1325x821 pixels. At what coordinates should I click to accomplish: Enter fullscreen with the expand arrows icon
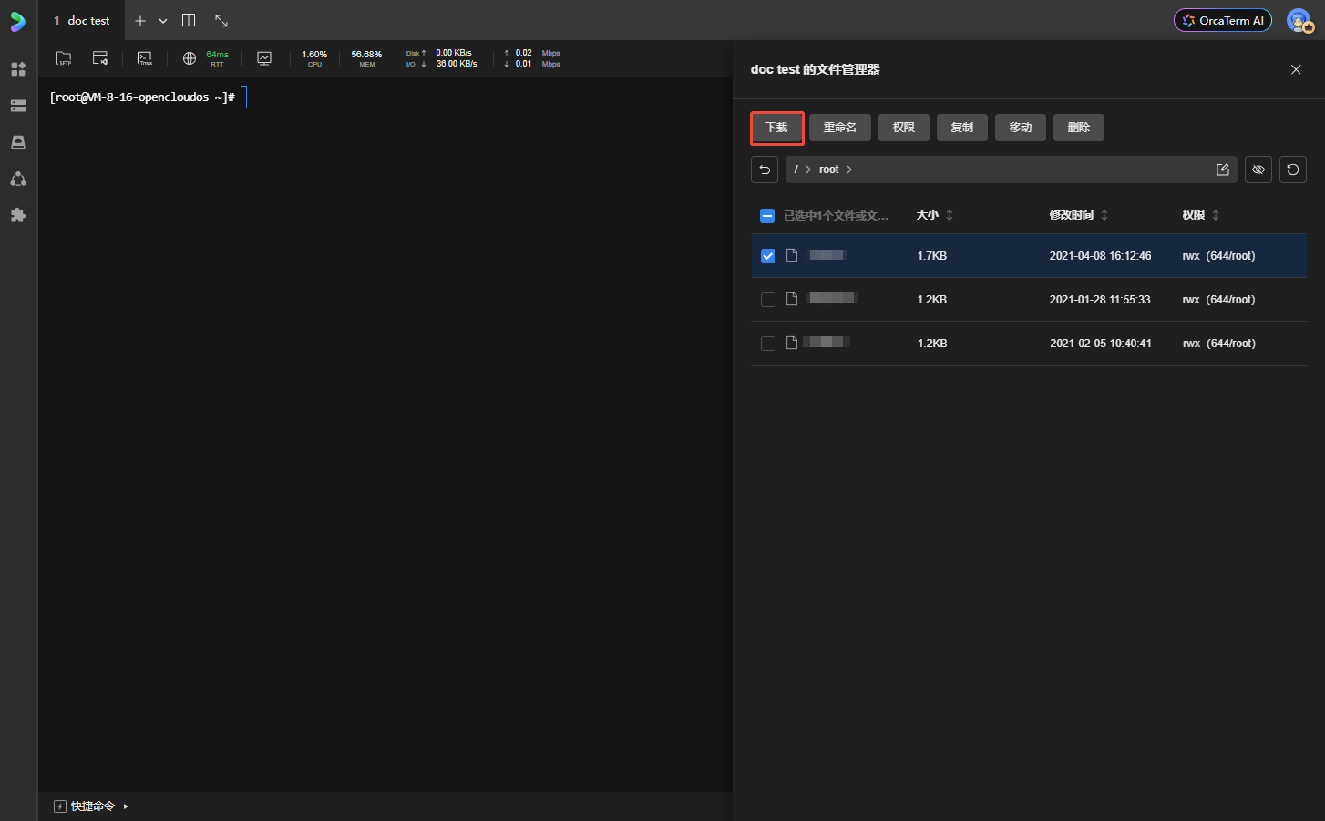click(221, 20)
